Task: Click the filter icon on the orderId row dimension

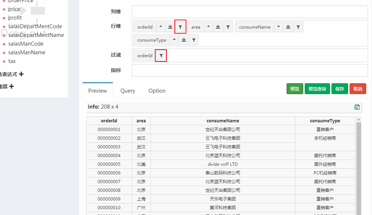Action: click(180, 27)
